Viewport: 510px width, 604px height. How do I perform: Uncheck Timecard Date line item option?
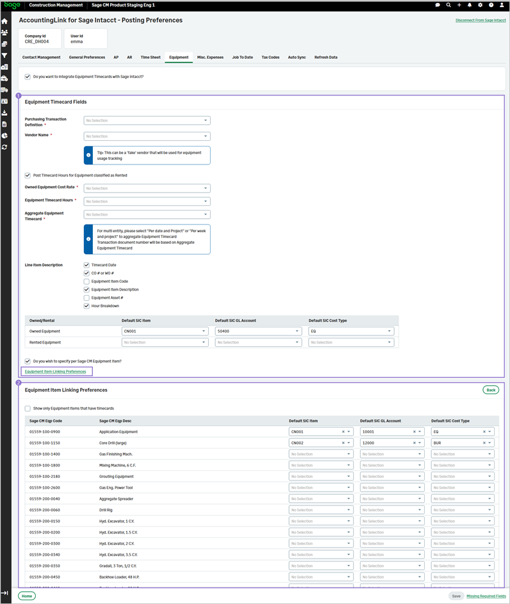(x=86, y=265)
